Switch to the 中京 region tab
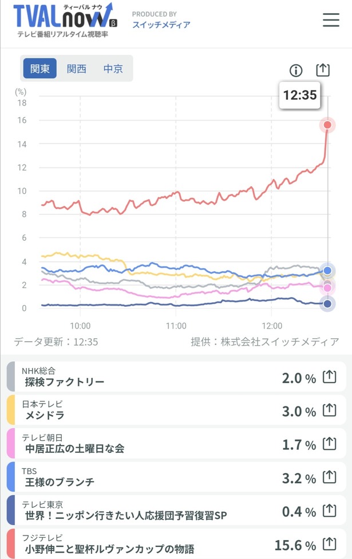The height and width of the screenshot is (559, 352). click(113, 68)
